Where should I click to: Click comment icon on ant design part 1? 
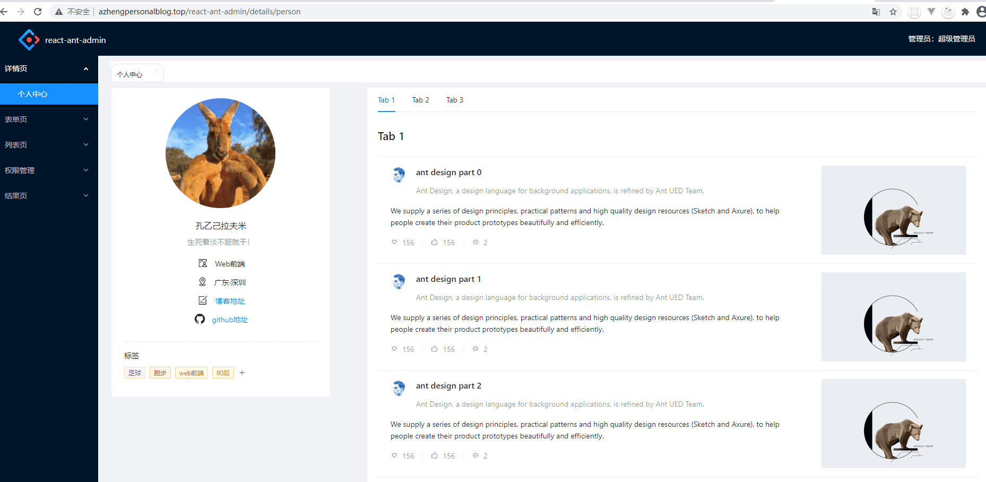click(x=475, y=349)
